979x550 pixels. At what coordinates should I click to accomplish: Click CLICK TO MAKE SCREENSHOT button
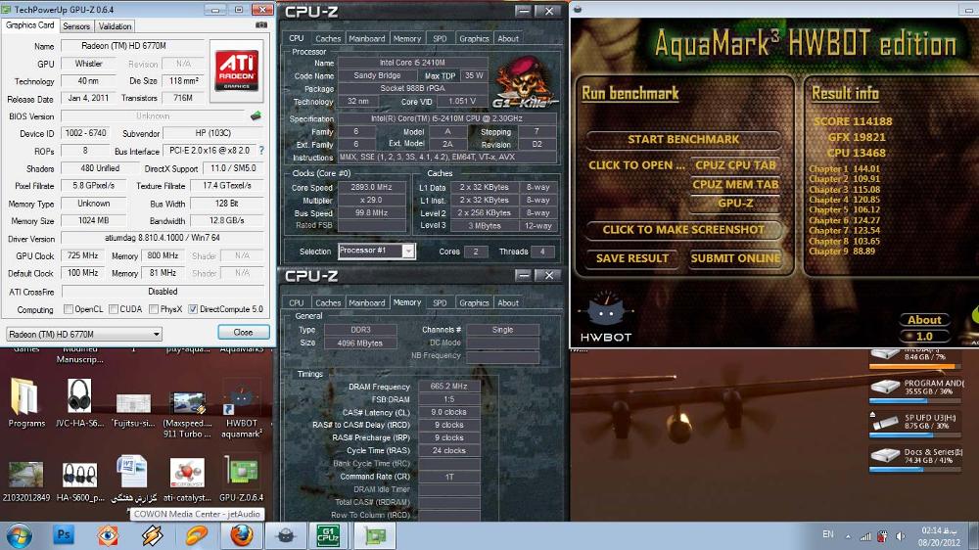point(683,230)
